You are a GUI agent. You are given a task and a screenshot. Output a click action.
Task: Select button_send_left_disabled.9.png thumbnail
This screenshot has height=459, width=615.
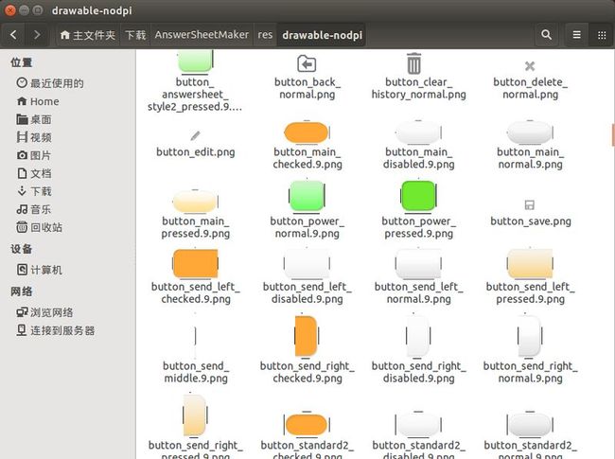pos(307,264)
